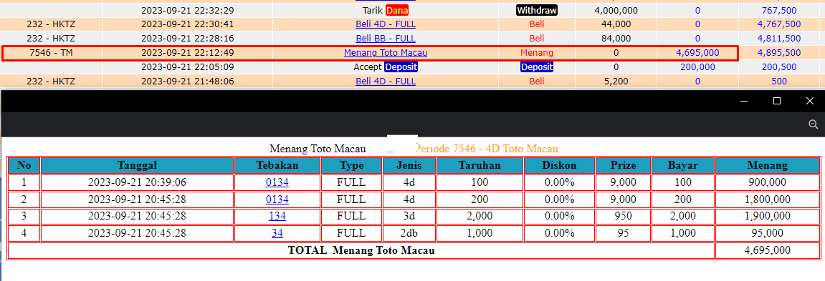Open the Beli 4D - FULL link at 21:48:06
Screen dimensions: 825x281
coord(386,82)
